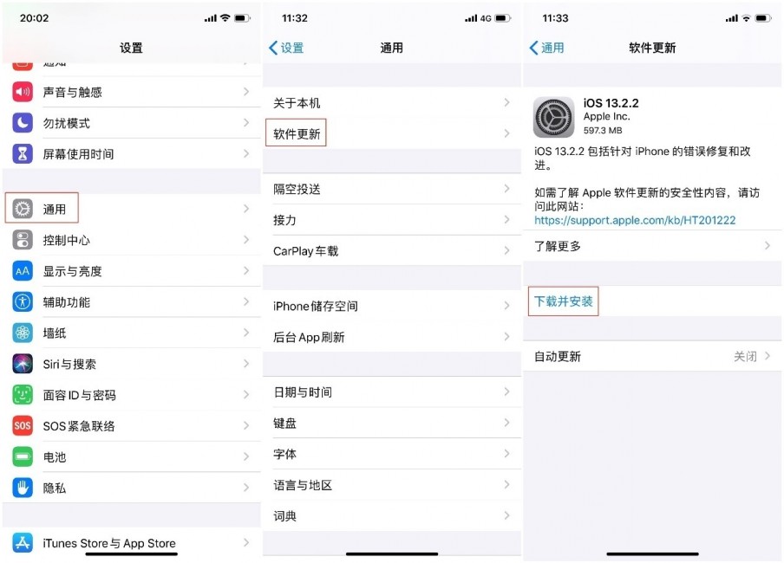Image resolution: width=784 pixels, height=563 pixels.
Task: Tap the Sounds & Haptics (声音与触感) speaker icon
Action: [x=23, y=92]
